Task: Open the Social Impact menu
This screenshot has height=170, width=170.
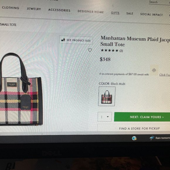Action: click(x=152, y=14)
